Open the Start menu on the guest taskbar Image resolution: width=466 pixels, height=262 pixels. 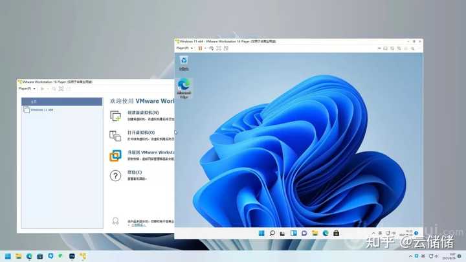click(261, 233)
